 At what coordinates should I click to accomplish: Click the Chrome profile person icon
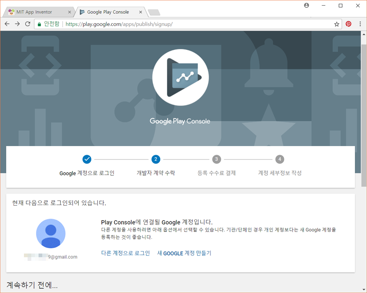[307, 5]
